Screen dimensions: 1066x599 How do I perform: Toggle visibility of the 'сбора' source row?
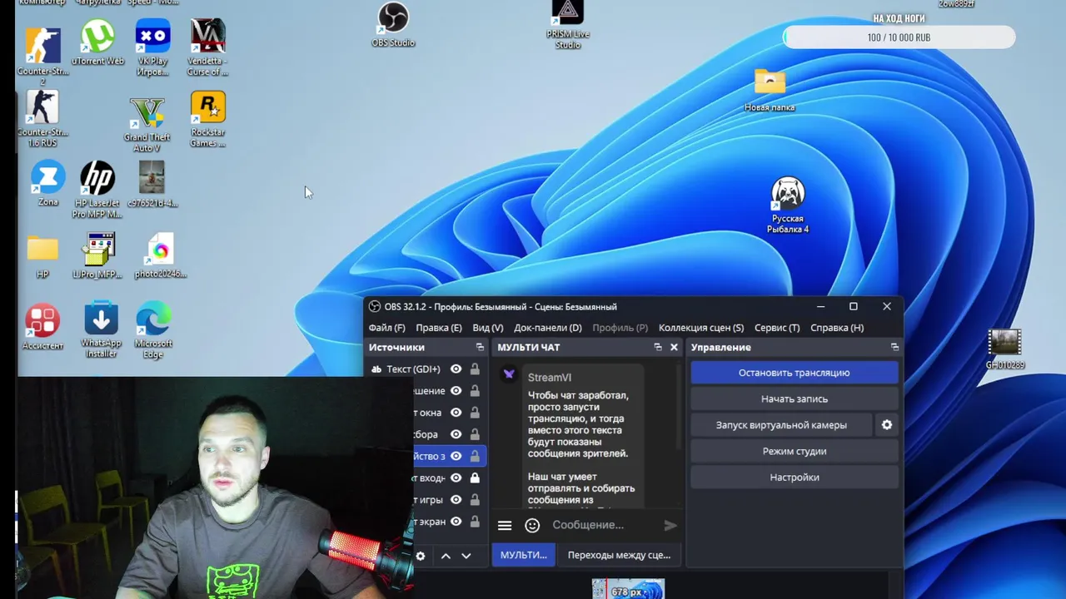tap(456, 434)
